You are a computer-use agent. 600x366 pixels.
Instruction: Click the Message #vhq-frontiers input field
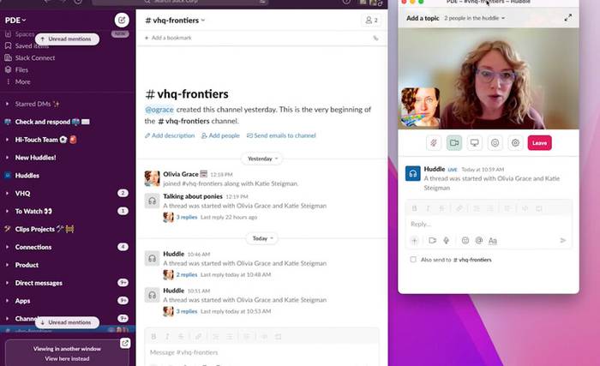tap(261, 352)
